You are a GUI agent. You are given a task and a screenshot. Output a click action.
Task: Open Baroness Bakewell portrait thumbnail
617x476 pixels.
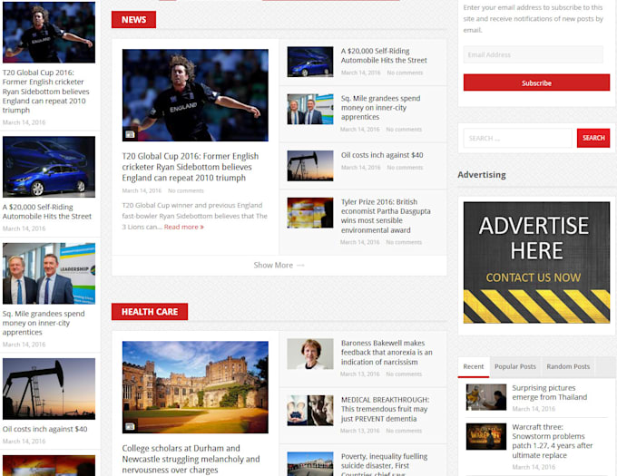tap(310, 354)
